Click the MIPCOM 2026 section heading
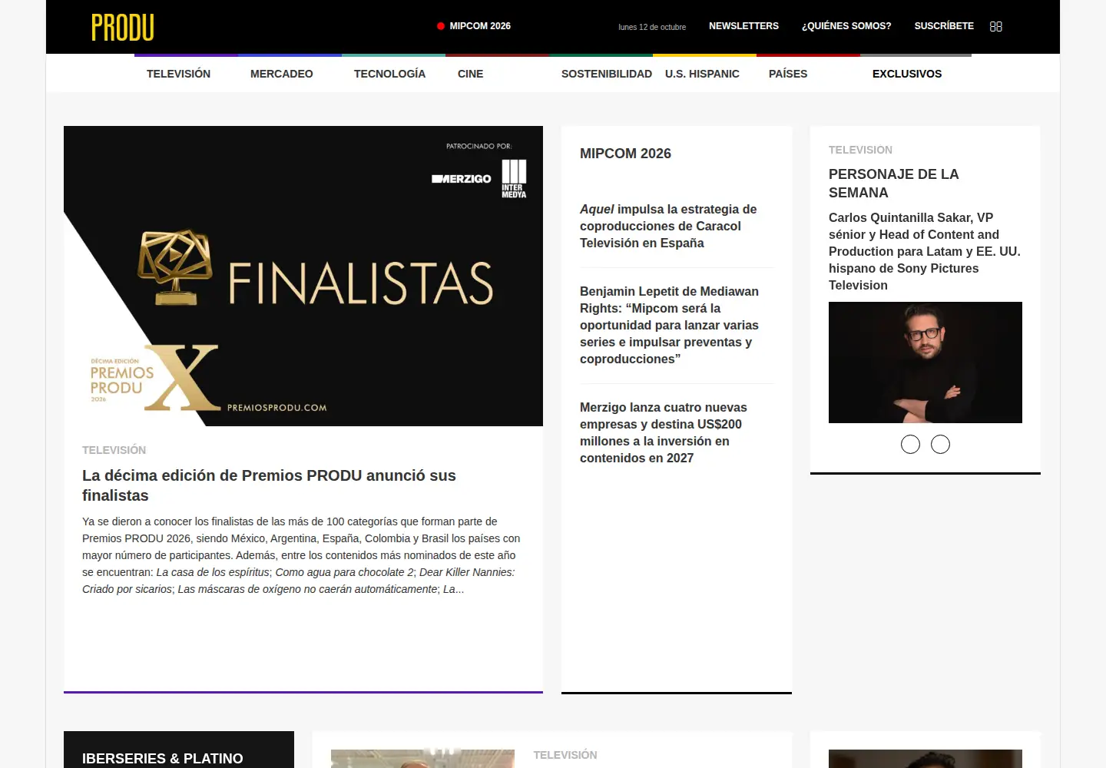 pyautogui.click(x=625, y=154)
